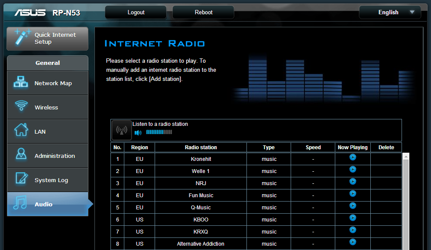
Task: Start playing NRJ station
Action: pos(353,181)
